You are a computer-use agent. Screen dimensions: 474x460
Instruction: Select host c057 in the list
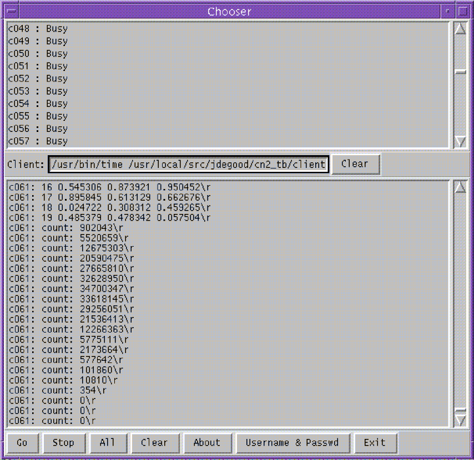pos(38,141)
